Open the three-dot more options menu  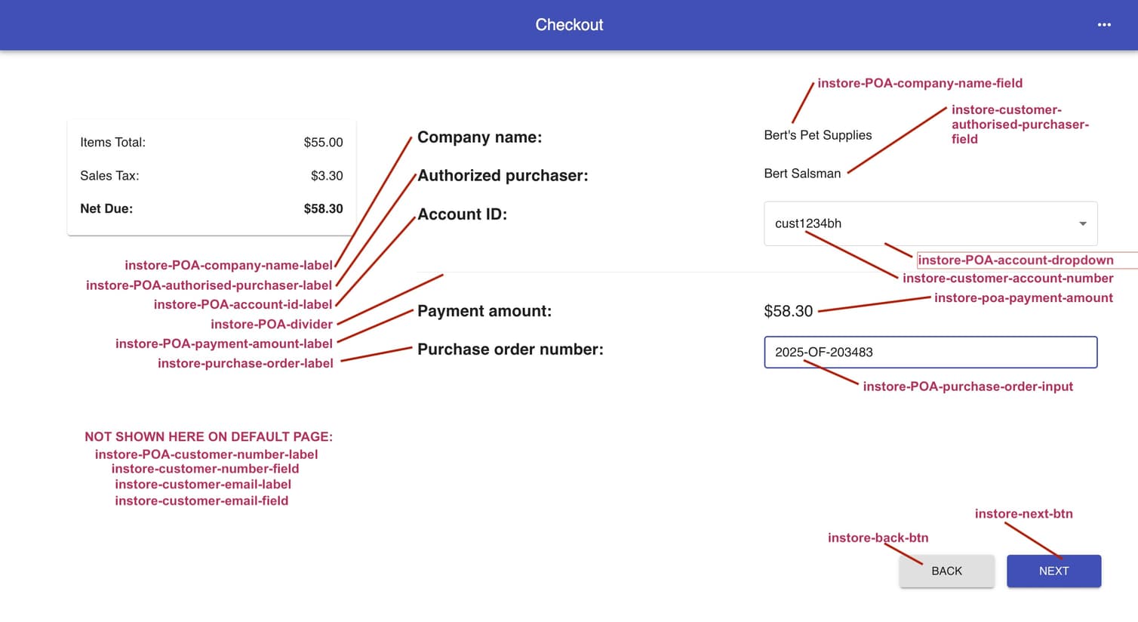pyautogui.click(x=1104, y=25)
